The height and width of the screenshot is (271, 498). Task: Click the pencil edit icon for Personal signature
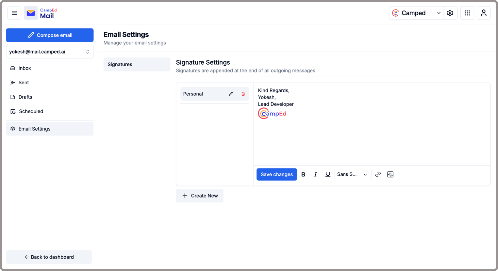click(231, 94)
